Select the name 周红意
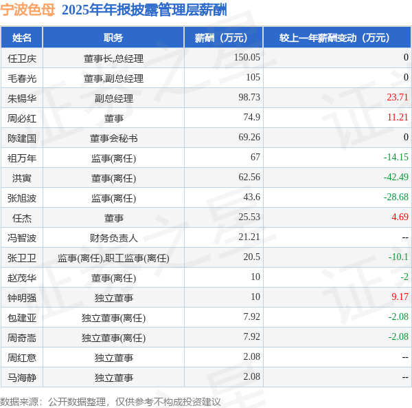 click(x=22, y=358)
